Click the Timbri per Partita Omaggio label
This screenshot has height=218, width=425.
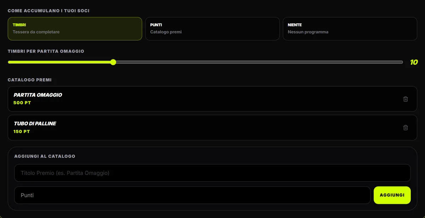(x=46, y=51)
